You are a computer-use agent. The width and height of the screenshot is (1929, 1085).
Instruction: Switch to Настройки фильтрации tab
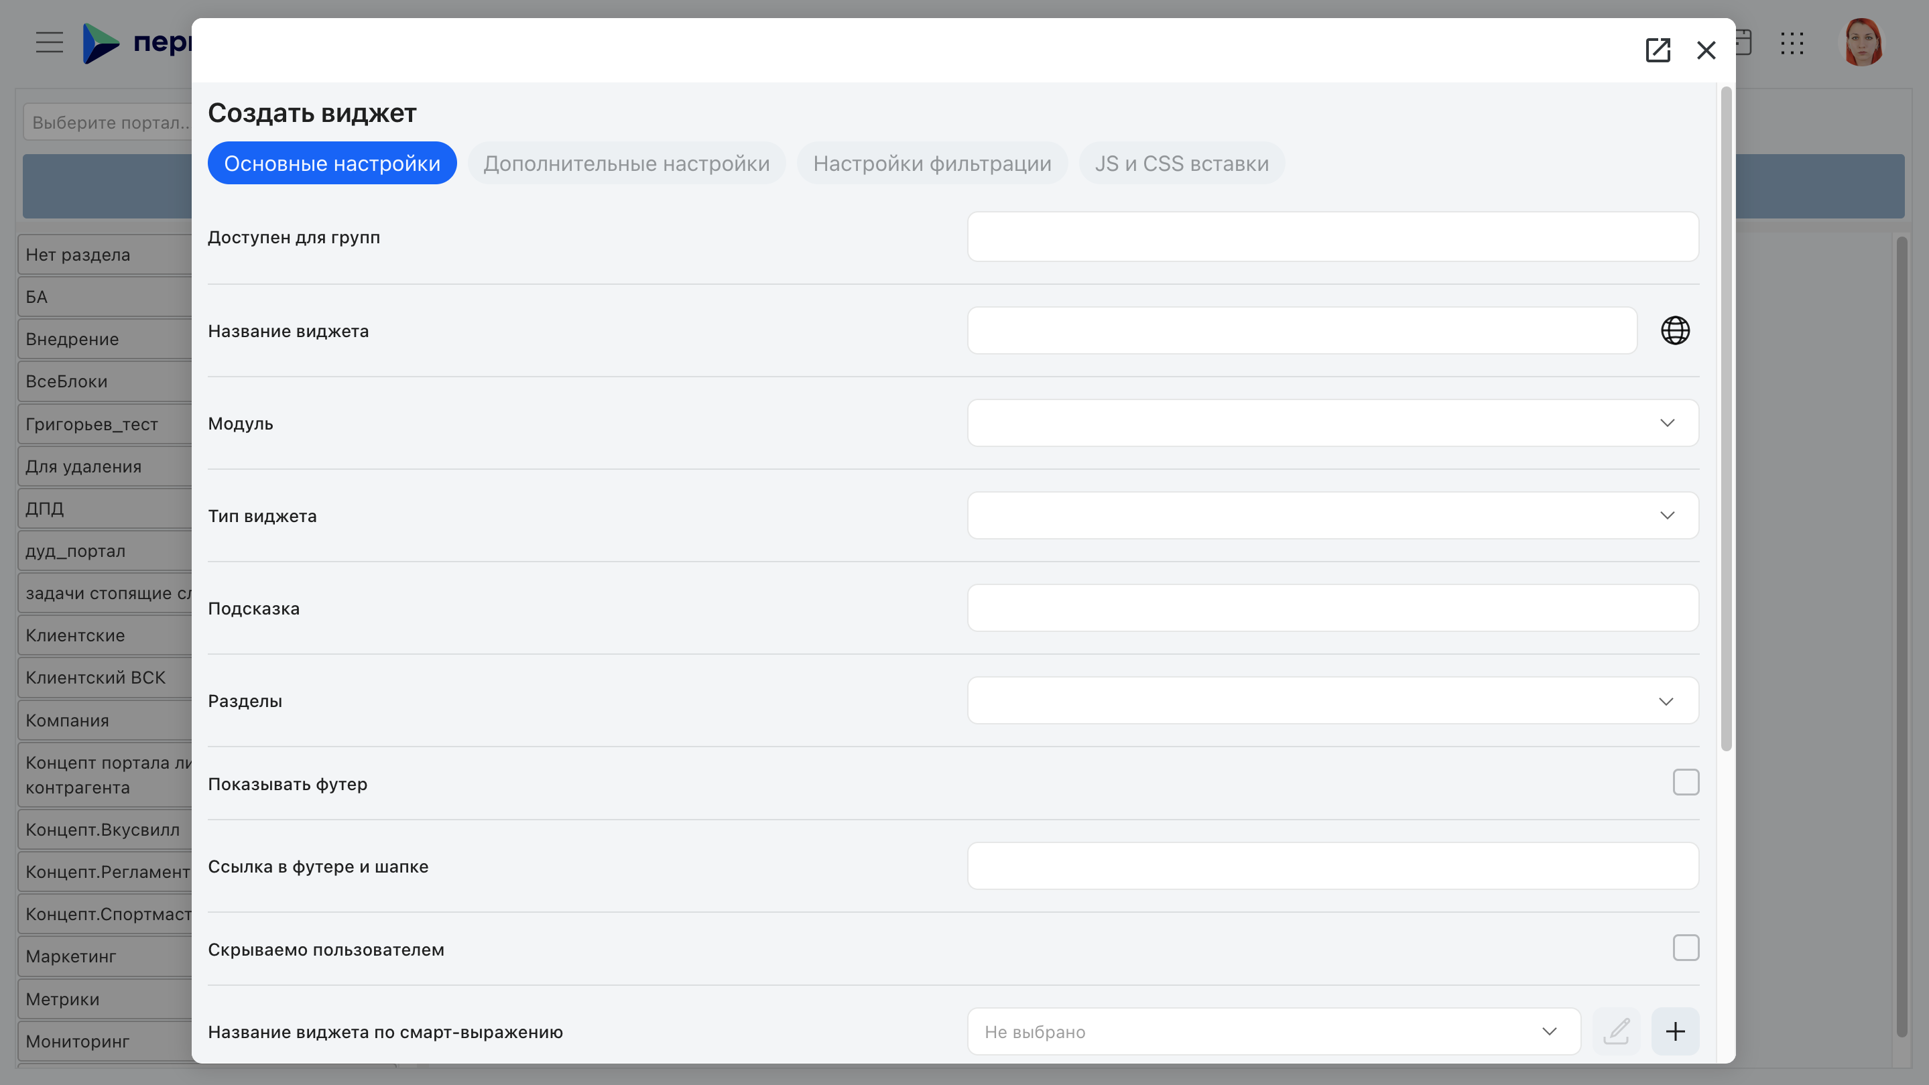tap(932, 164)
